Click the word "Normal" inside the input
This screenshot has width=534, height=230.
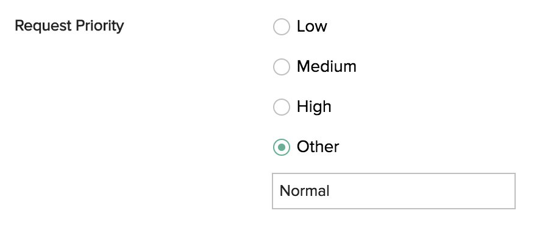pos(304,191)
